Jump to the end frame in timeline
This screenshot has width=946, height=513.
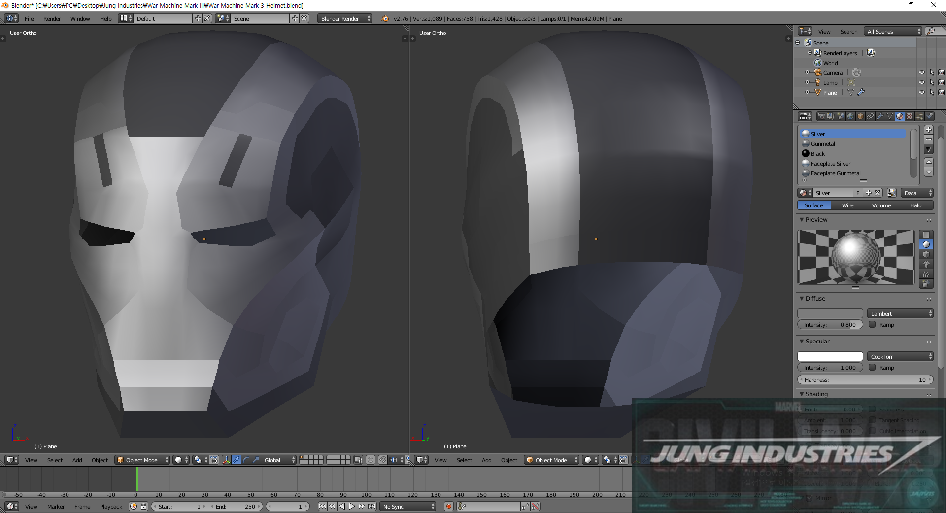click(372, 506)
